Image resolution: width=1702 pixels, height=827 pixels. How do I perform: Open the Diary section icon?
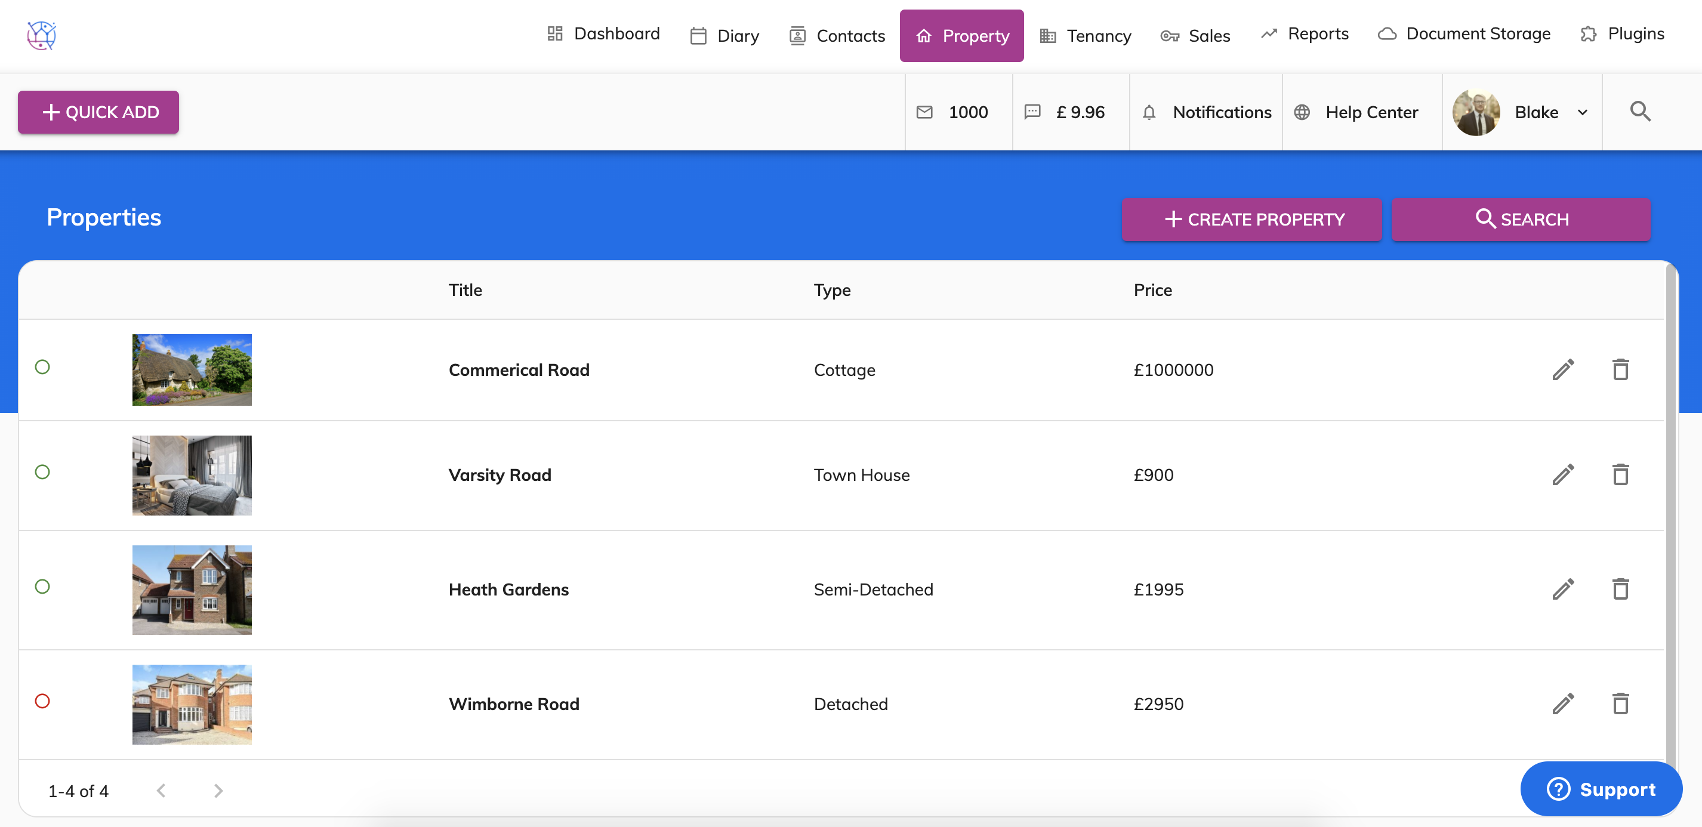(x=698, y=36)
